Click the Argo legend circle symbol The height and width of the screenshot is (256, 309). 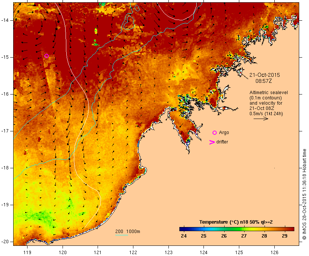tap(215, 133)
